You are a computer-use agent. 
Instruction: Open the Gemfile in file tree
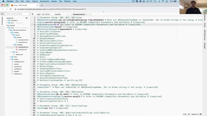click(16, 64)
